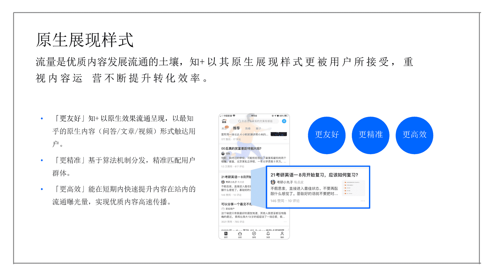Click the 3021 赞同 · 785 评论 text
Screen dimensions: 492x276
click(x=233, y=222)
